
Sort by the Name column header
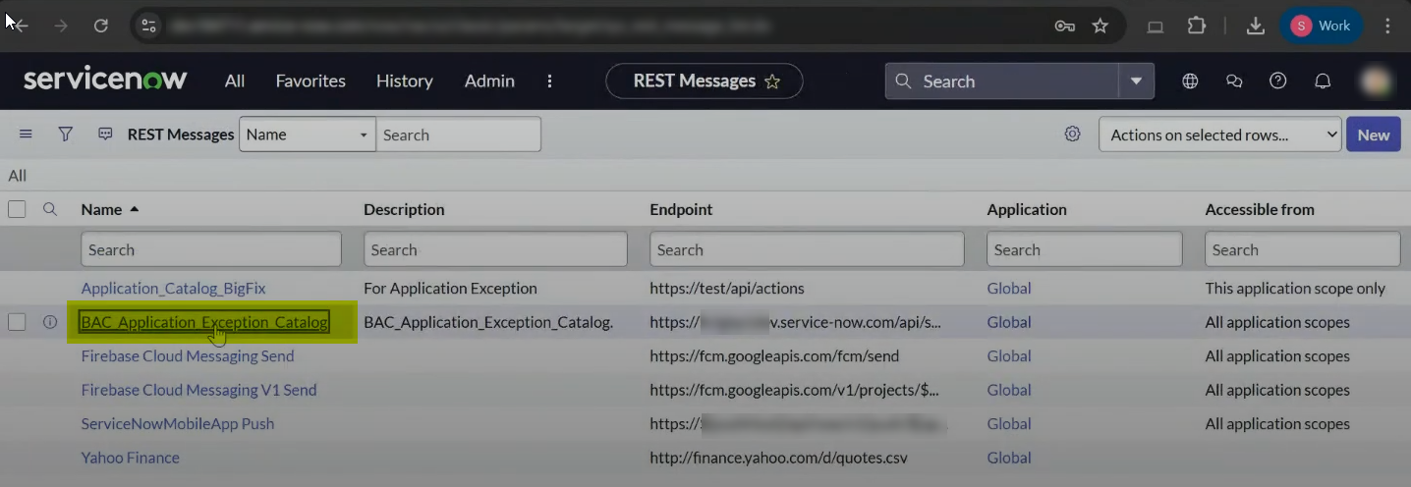coord(101,209)
